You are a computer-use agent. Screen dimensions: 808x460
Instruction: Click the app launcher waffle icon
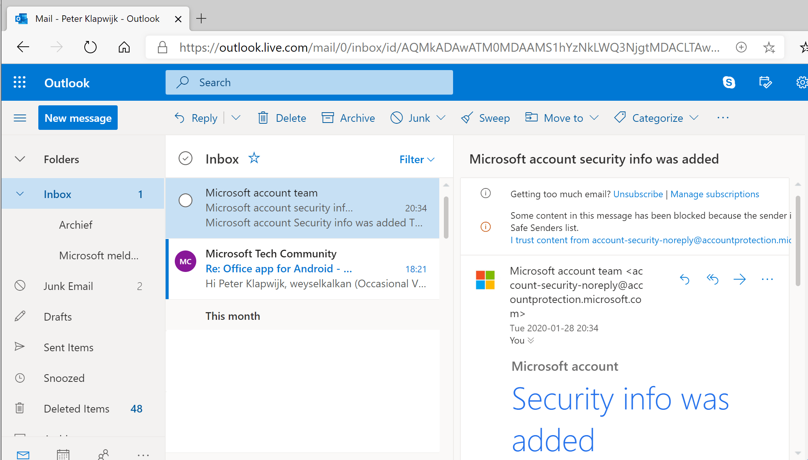20,82
